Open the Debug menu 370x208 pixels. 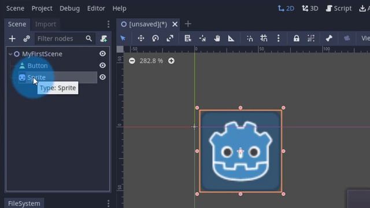pos(69,9)
